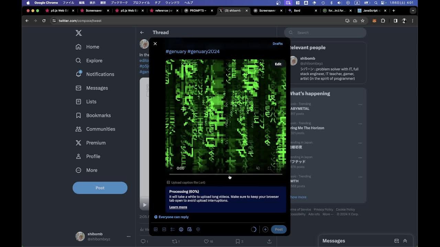Open X logo home

pos(79,33)
